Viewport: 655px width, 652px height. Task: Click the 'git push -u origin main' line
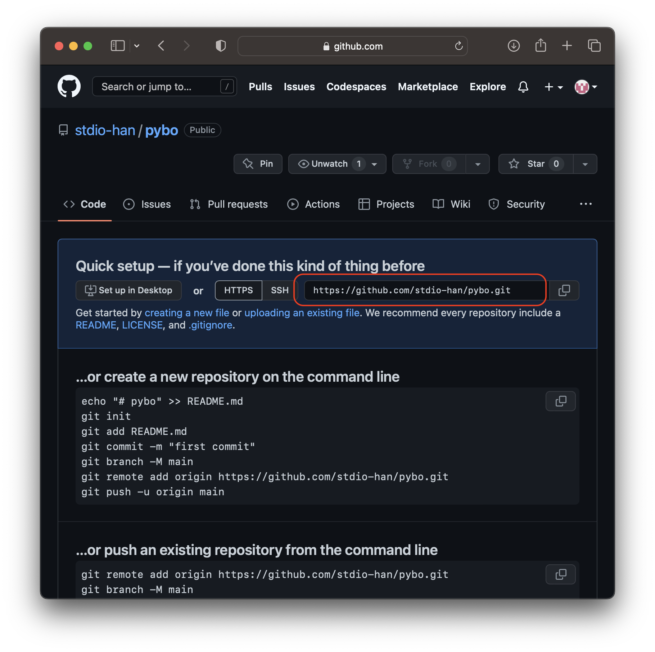tap(153, 492)
